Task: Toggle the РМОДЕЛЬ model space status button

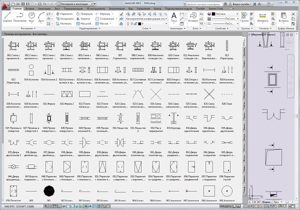Action: (x=225, y=205)
